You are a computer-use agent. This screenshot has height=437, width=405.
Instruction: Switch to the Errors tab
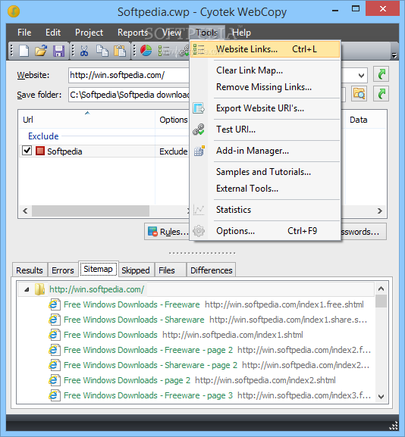pyautogui.click(x=63, y=270)
